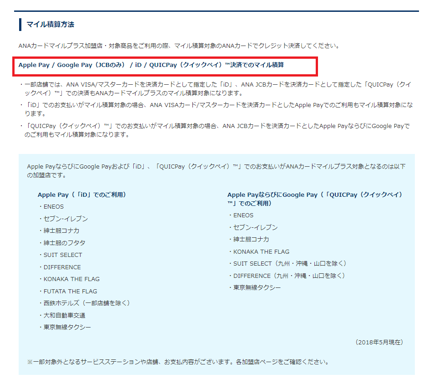Click KONAKA THE FLAG in QUICPay column

(x=261, y=251)
